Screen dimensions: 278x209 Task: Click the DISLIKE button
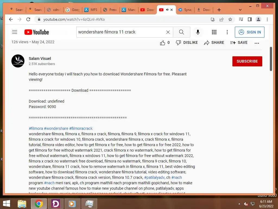tap(187, 43)
